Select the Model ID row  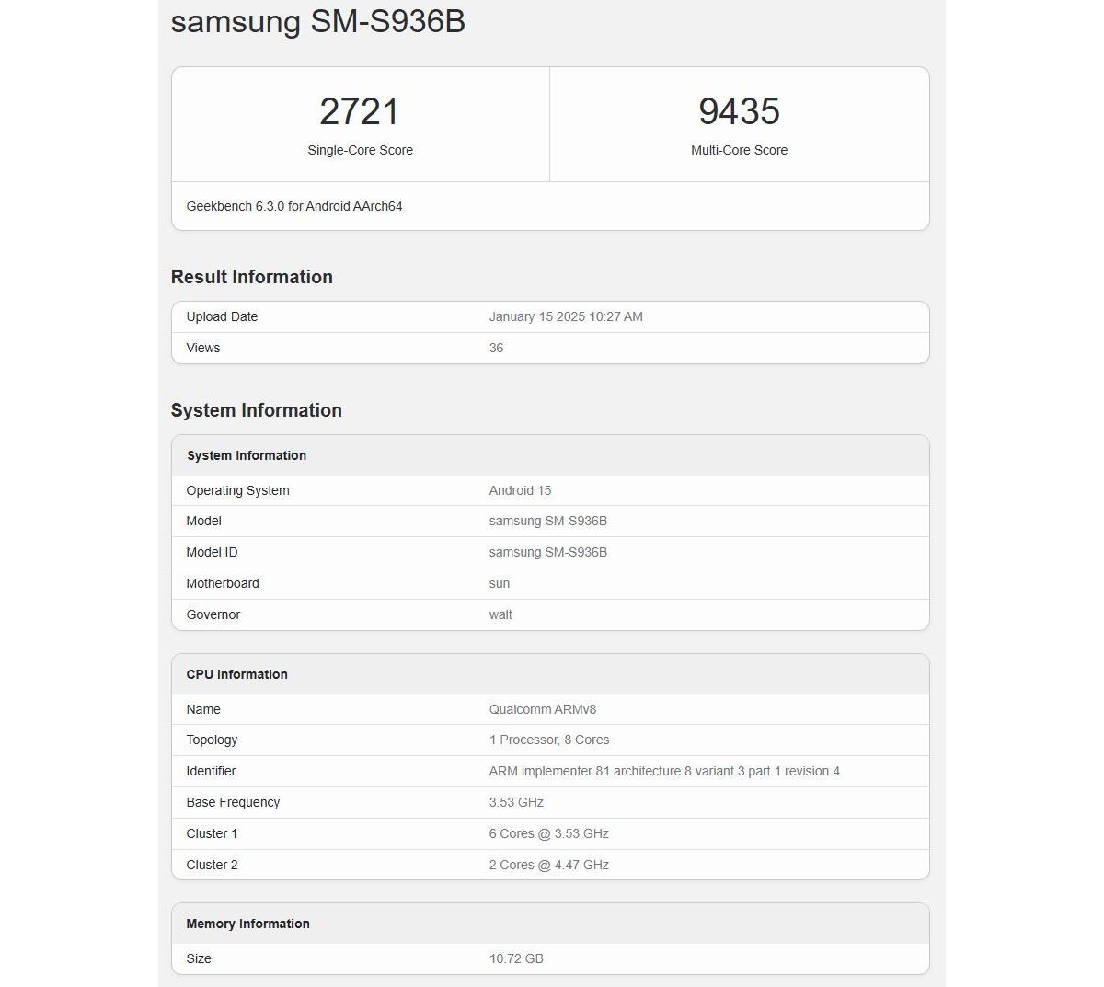(x=548, y=552)
